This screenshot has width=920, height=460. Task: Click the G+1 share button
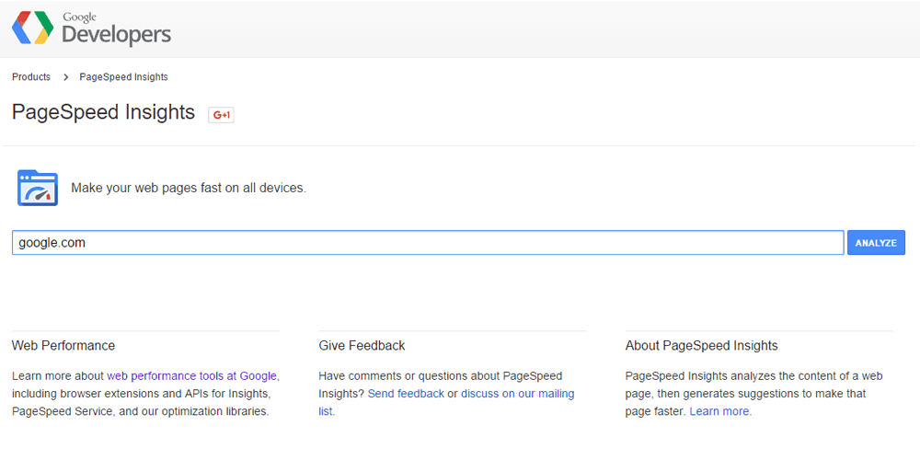click(221, 115)
